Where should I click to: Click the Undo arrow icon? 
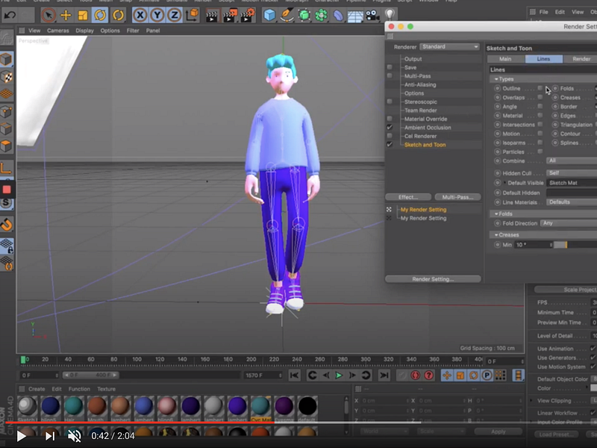click(x=10, y=14)
